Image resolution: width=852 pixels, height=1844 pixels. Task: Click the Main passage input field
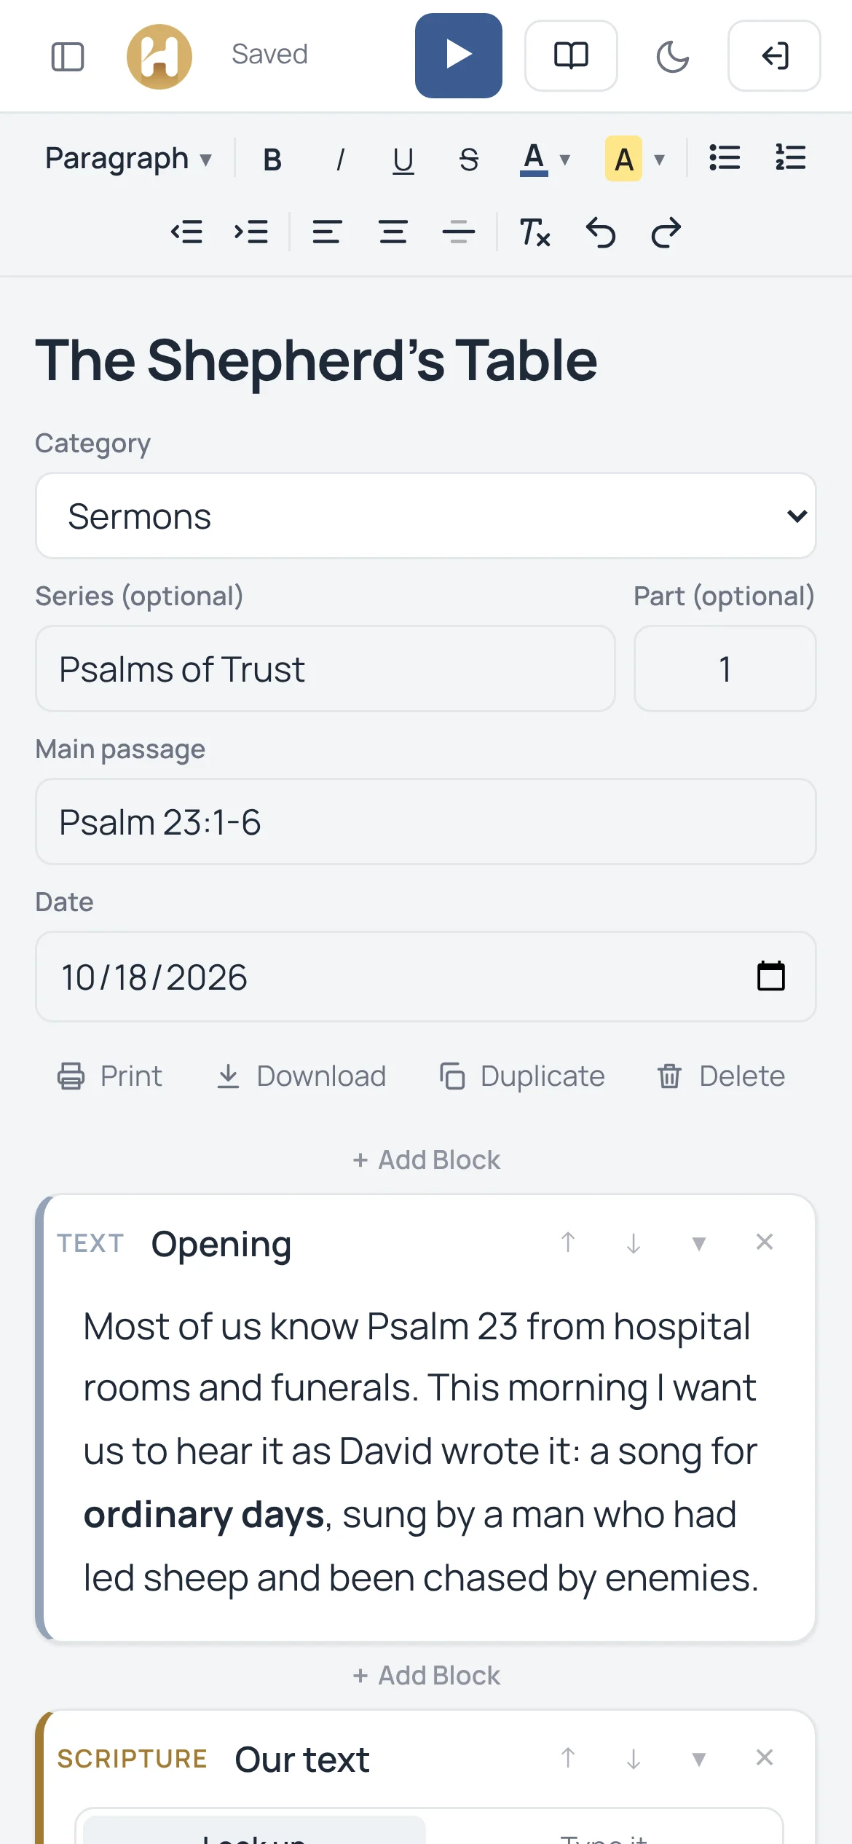[x=426, y=821]
